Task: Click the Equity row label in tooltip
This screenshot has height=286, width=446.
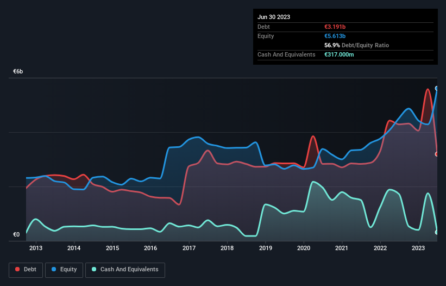Action: point(266,36)
